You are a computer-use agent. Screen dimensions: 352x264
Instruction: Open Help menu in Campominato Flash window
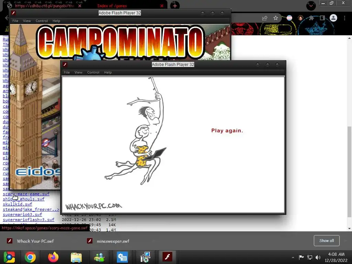[x=56, y=21]
